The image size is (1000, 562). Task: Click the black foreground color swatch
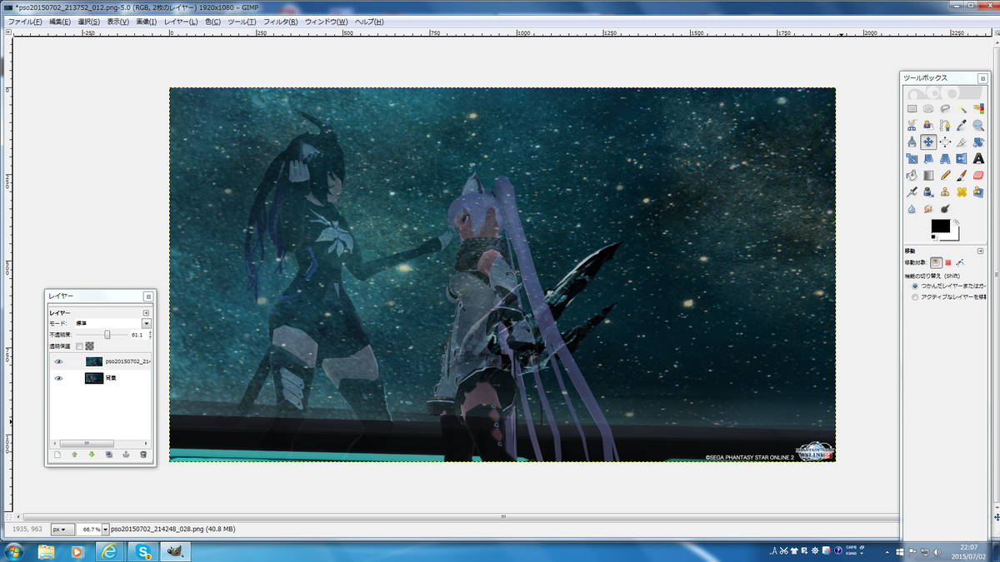coord(940,226)
